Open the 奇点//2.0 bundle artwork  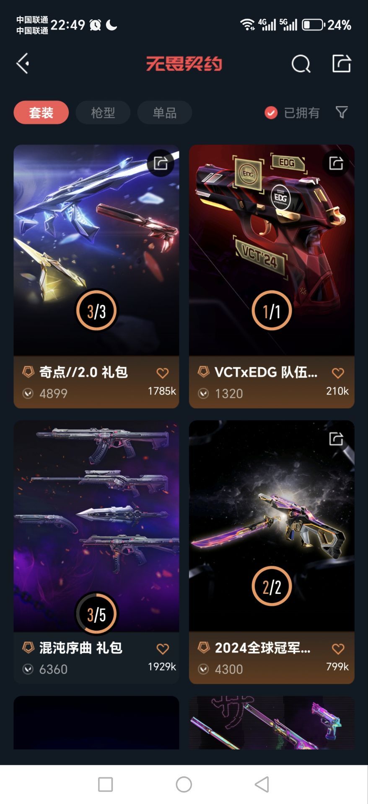point(96,250)
